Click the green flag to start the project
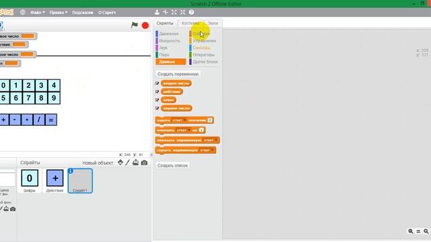 135,26
